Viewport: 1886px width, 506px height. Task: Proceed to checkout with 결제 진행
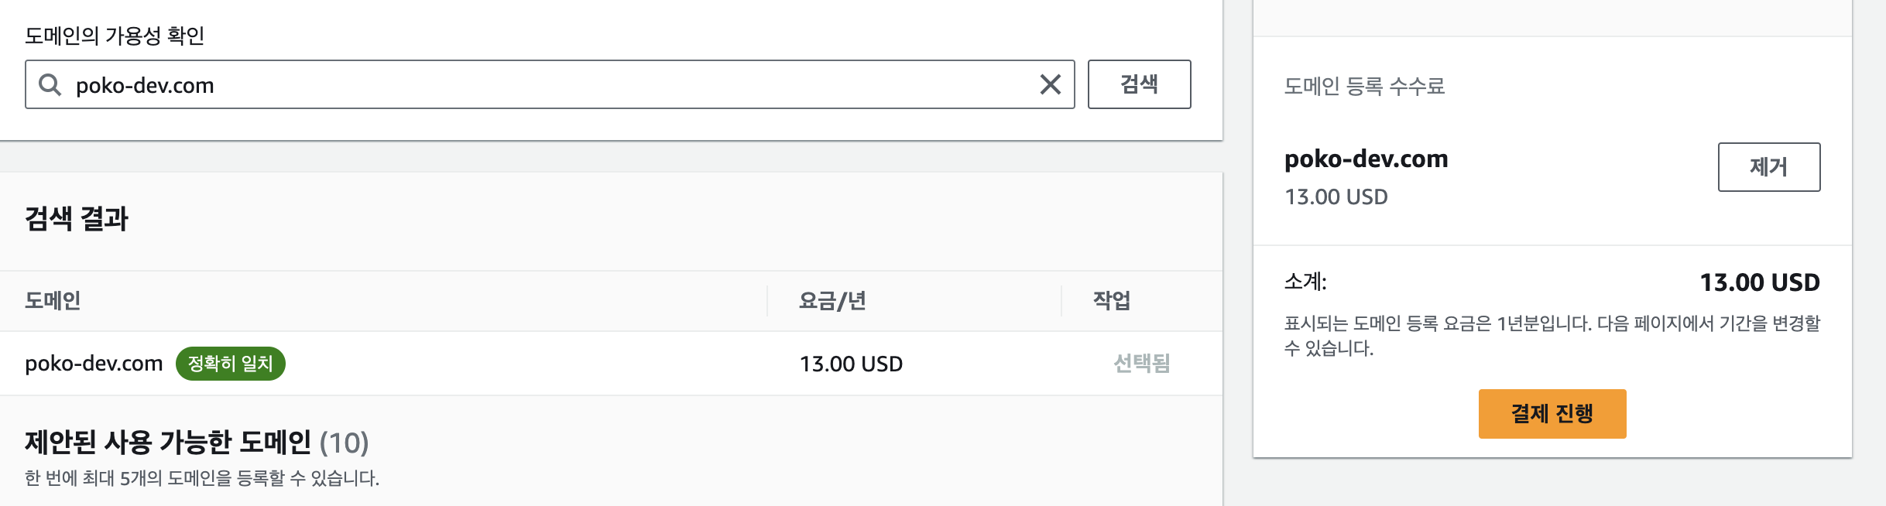point(1552,414)
